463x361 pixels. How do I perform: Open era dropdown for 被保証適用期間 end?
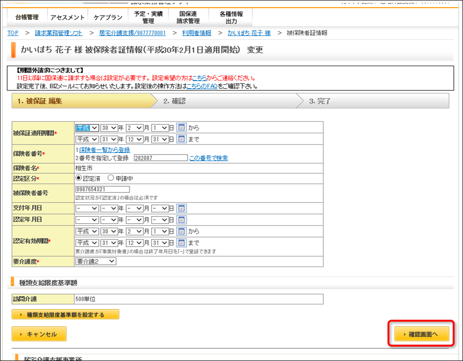[x=87, y=139]
